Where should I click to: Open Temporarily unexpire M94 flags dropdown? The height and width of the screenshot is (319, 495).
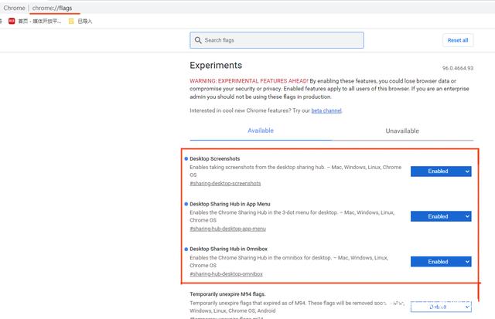point(441,307)
